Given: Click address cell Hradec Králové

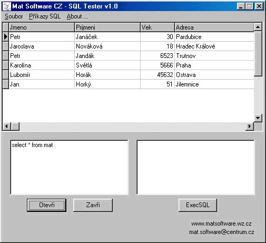Looking at the screenshot, I should click(214, 46).
